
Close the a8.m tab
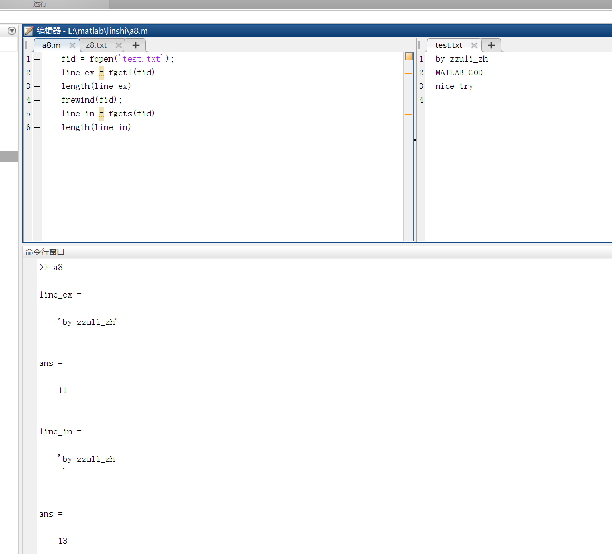[72, 45]
